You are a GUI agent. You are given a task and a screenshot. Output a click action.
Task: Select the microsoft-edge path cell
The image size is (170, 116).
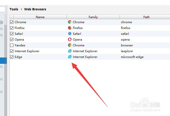pyautogui.click(x=132, y=57)
